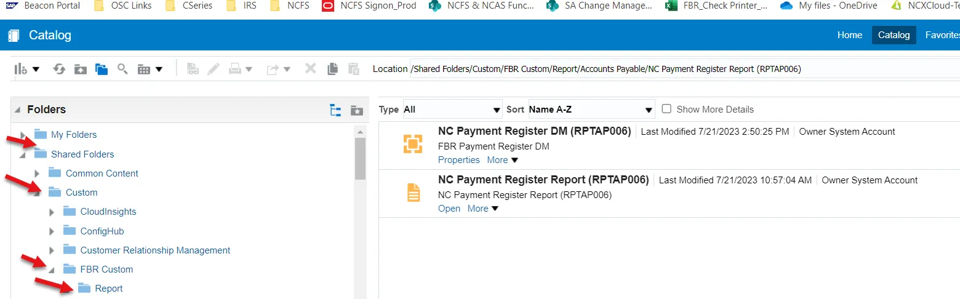Click the NC Payment Register DM icon
Image resolution: width=960 pixels, height=299 pixels.
pos(413,144)
